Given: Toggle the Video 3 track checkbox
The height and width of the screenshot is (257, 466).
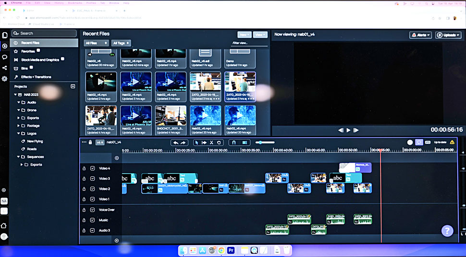Looking at the screenshot, I should 92,179.
